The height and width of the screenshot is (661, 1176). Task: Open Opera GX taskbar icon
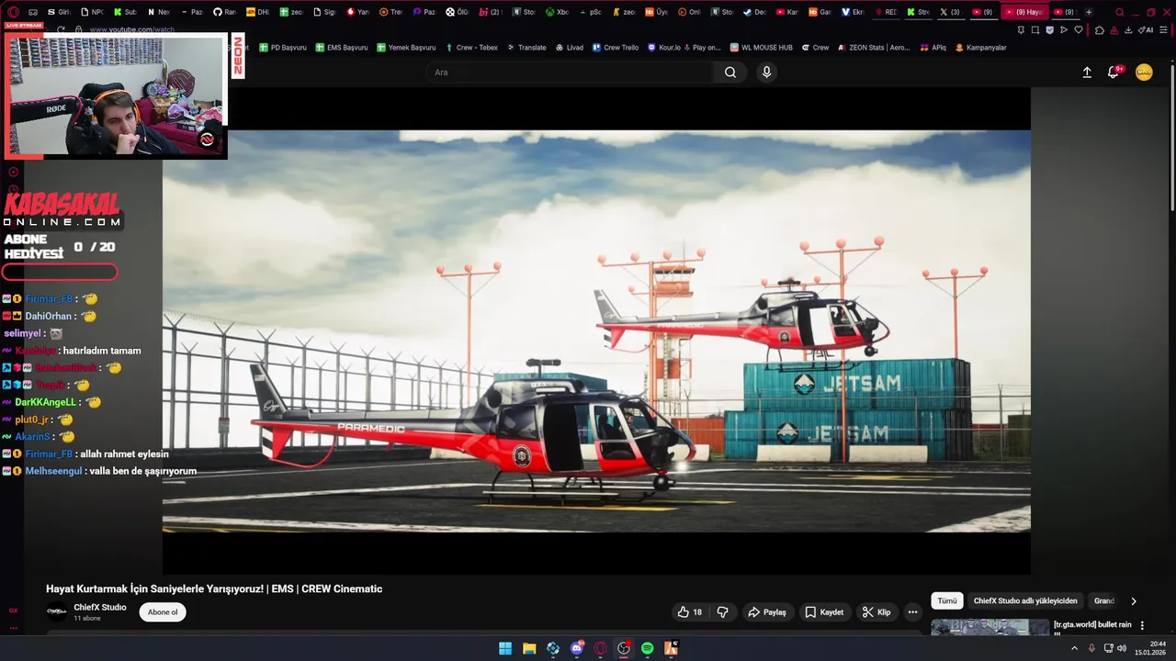601,648
